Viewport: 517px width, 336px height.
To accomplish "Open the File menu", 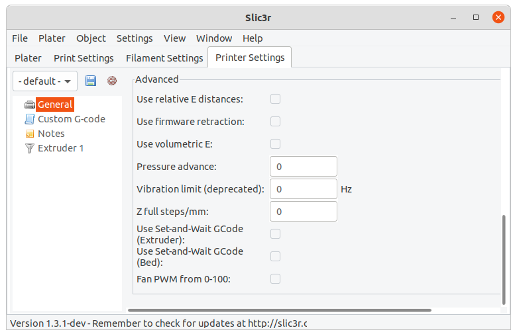I will 20,38.
